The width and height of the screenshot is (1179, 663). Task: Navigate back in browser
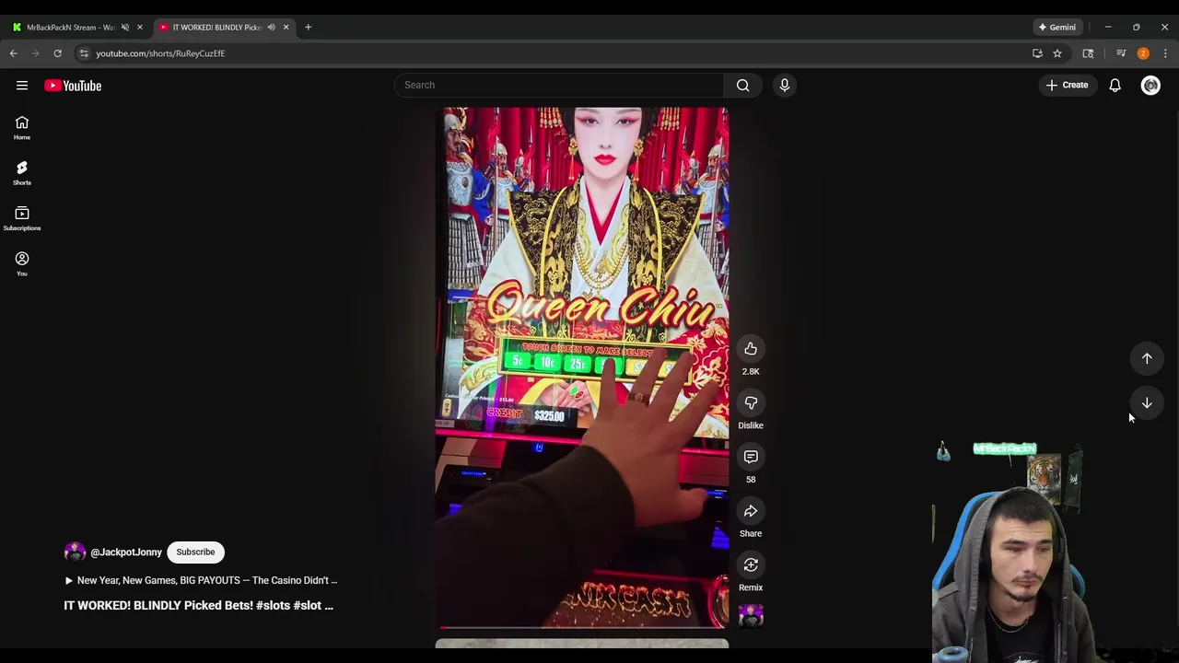click(x=14, y=53)
